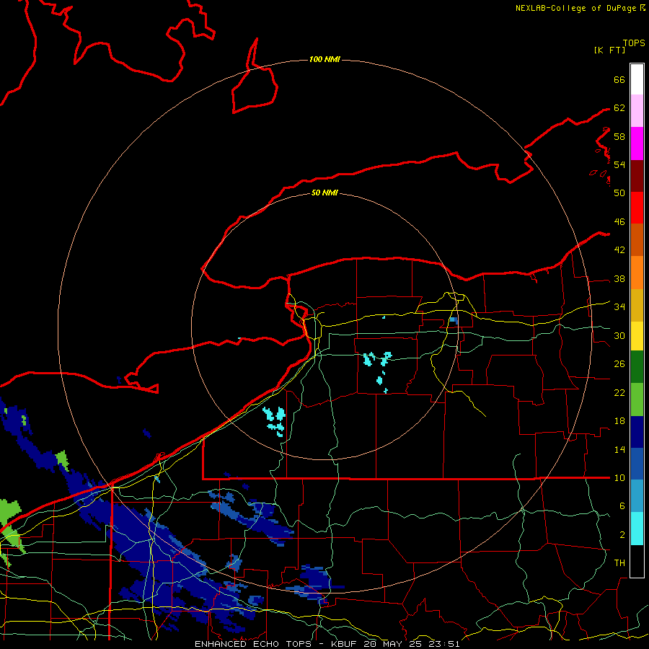Click the TOPS legend heading

tap(634, 43)
